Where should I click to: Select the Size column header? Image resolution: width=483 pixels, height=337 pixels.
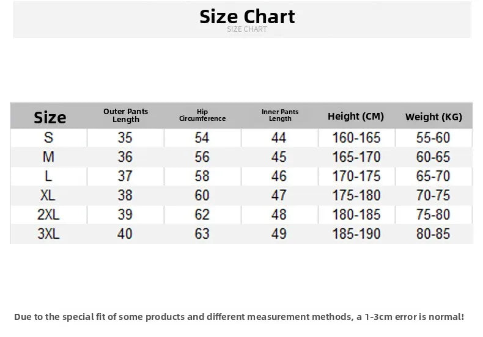point(50,117)
